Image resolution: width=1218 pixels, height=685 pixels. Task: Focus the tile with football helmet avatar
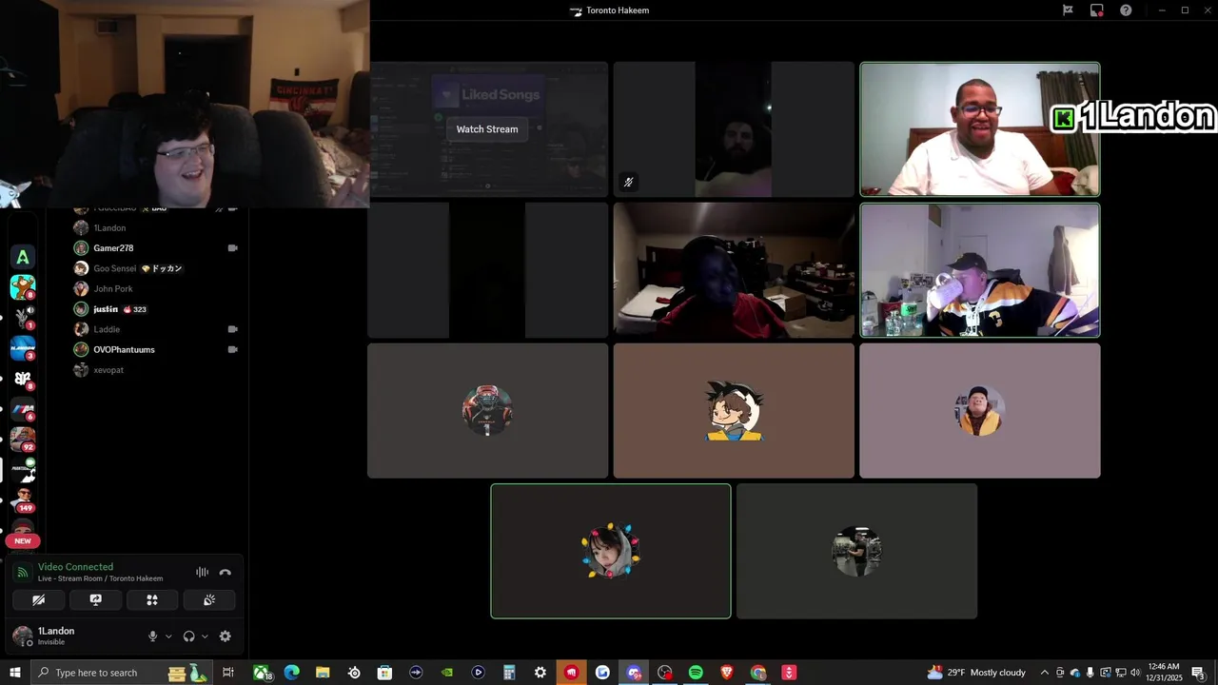point(487,411)
